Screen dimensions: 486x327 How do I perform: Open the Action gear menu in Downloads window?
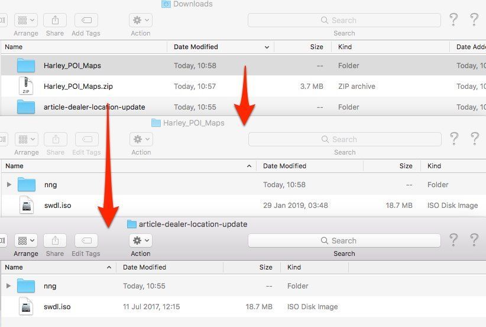coord(141,20)
